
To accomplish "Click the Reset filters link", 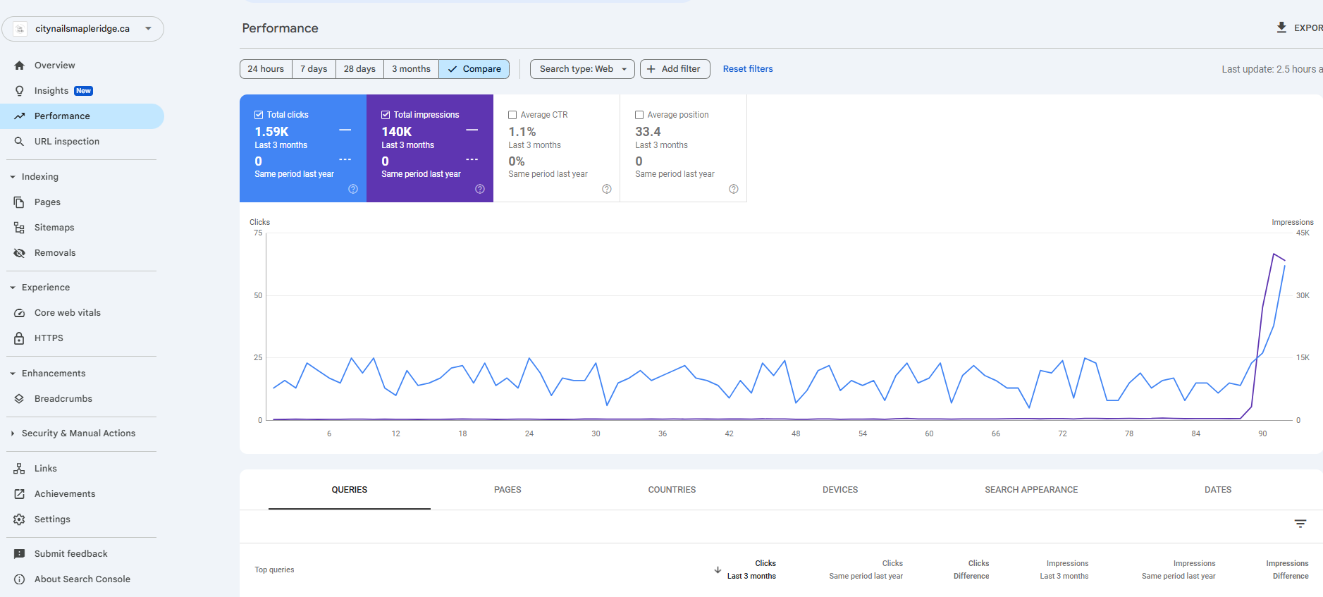I will [748, 69].
